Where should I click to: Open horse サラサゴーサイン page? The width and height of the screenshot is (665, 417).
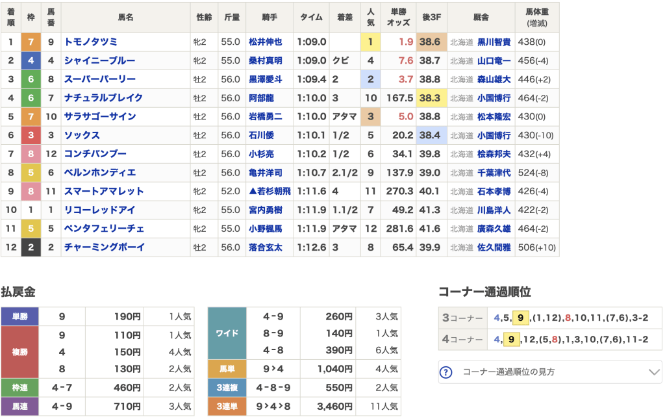[100, 117]
